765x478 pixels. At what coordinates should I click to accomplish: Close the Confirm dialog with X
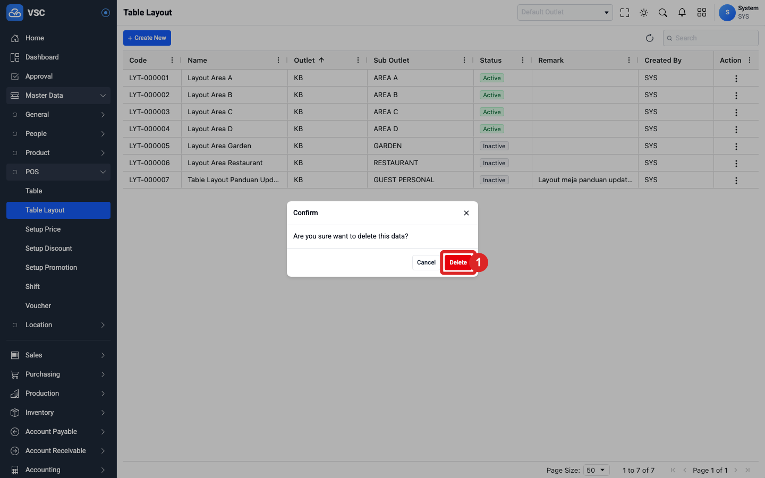coord(466,213)
